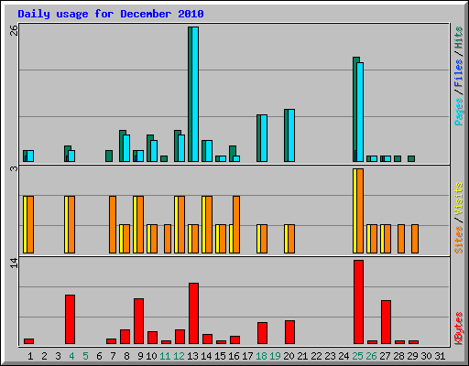The height and width of the screenshot is (366, 469).
Task: Click day 10 on the x-axis
Action: pos(151,356)
